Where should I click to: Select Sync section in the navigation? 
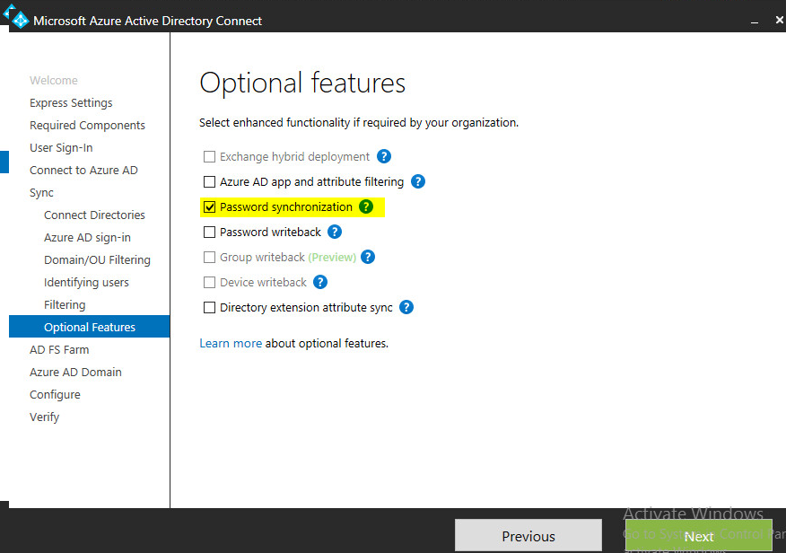(41, 192)
